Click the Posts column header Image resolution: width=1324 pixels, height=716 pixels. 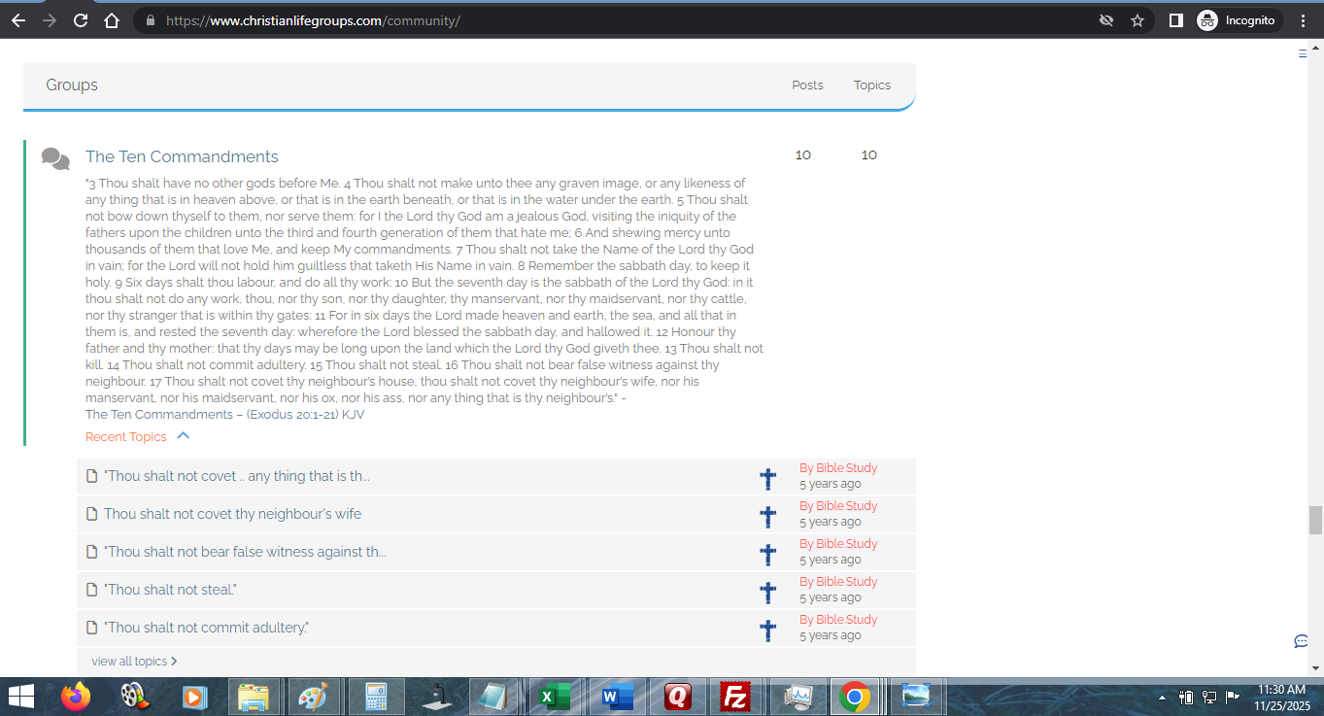807,85
